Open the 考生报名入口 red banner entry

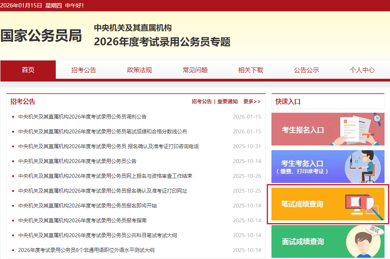pyautogui.click(x=328, y=129)
